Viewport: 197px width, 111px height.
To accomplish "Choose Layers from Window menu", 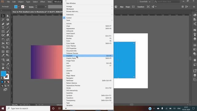I will pyautogui.click(x=88, y=66).
